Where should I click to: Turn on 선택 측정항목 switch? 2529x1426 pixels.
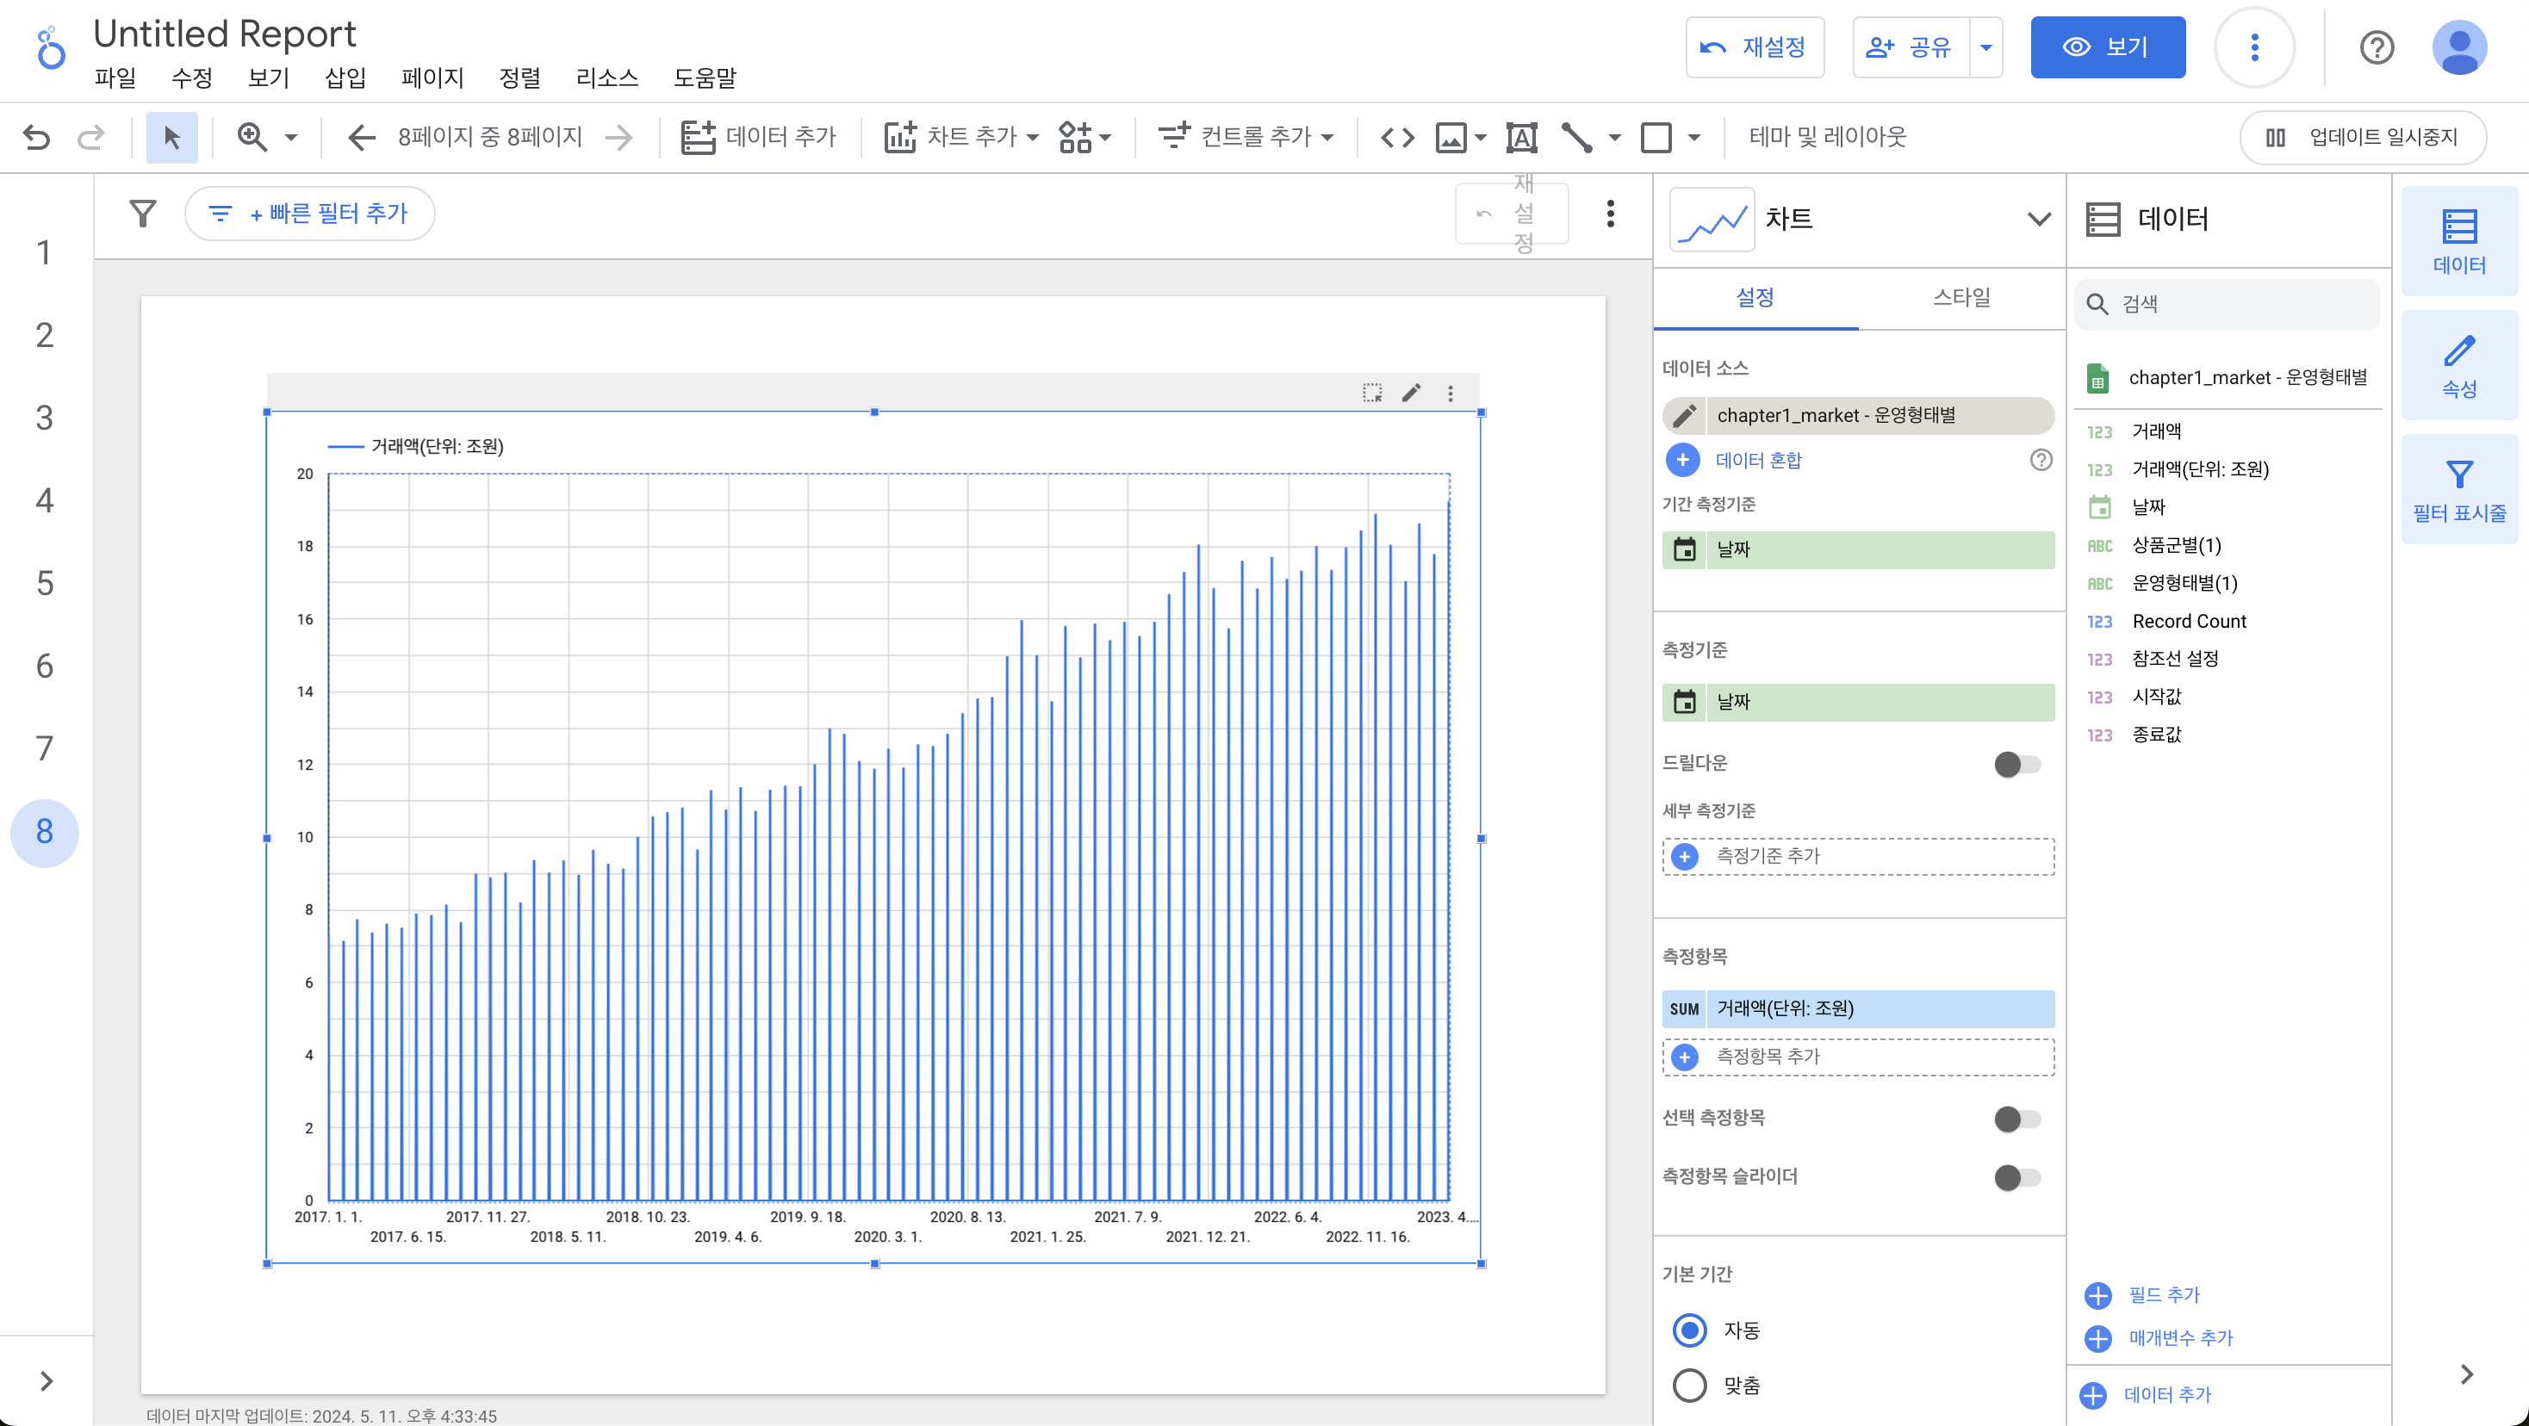click(2016, 1118)
